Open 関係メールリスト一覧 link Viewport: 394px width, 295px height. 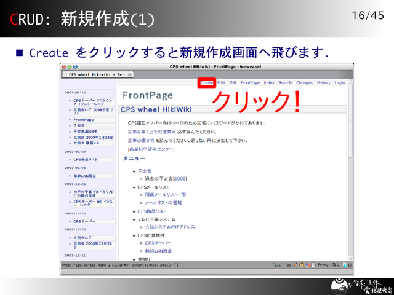[x=165, y=194]
